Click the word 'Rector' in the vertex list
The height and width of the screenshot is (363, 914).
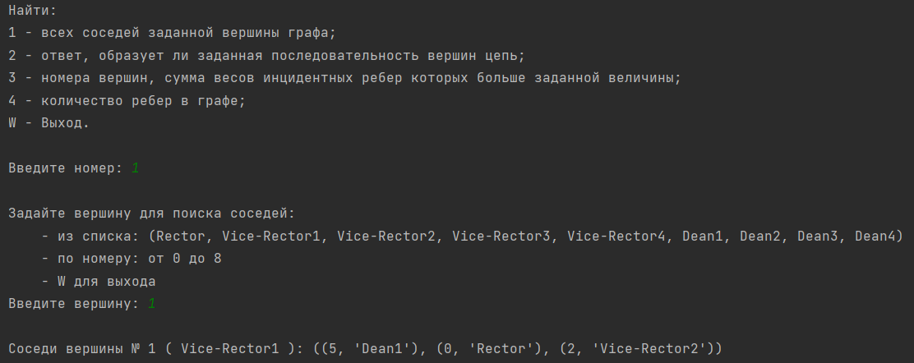pyautogui.click(x=181, y=236)
